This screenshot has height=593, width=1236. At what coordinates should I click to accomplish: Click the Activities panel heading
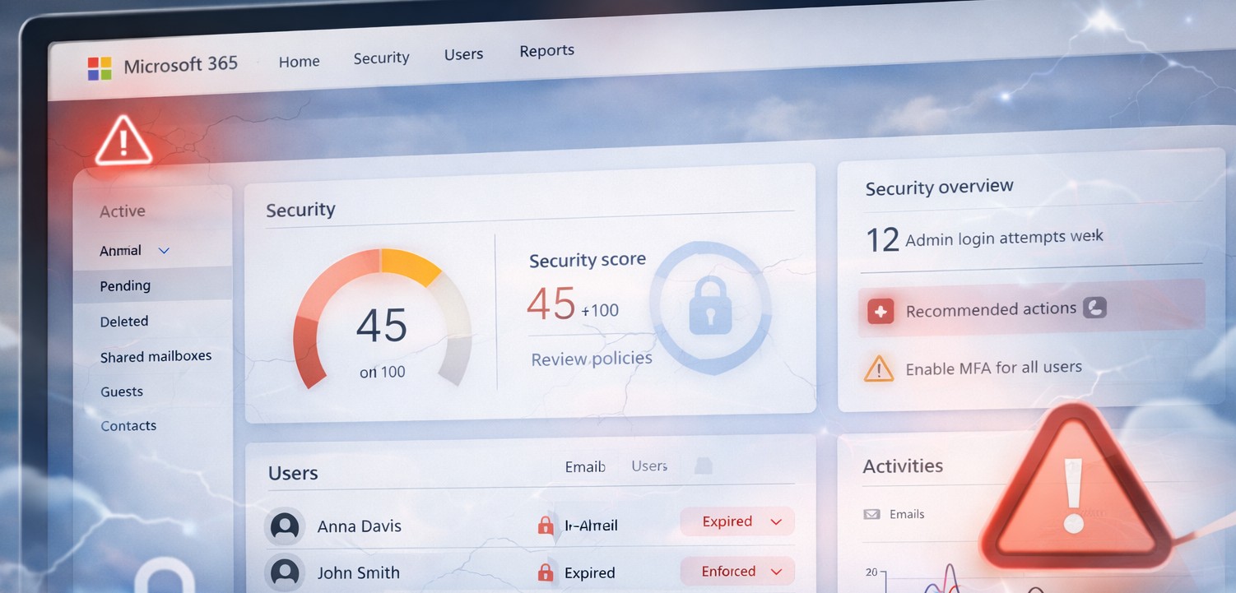pos(903,466)
